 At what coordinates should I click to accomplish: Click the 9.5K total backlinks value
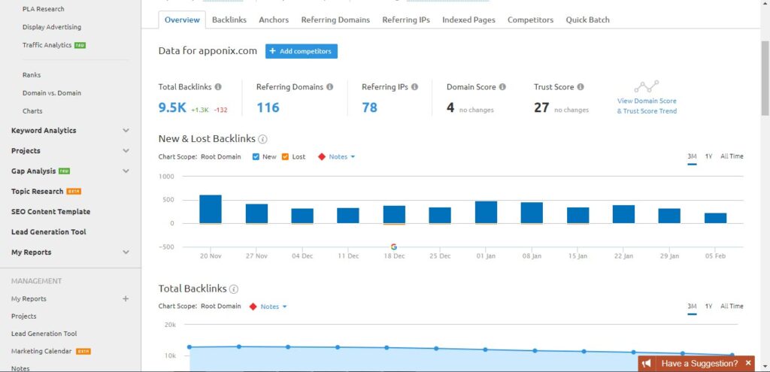coord(172,107)
